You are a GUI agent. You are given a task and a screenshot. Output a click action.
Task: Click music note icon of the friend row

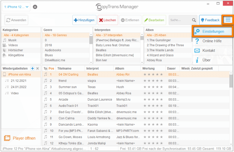point(46,81)
